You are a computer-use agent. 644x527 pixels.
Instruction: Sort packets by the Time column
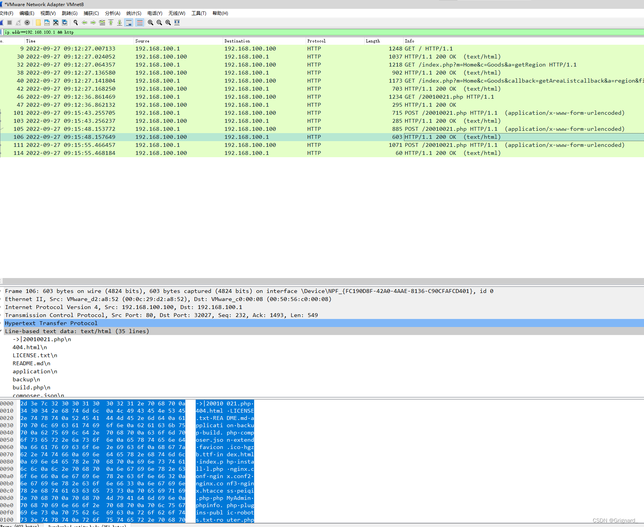(x=79, y=41)
